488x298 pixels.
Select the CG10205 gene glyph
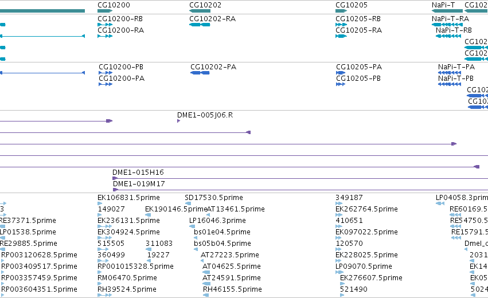click(341, 11)
